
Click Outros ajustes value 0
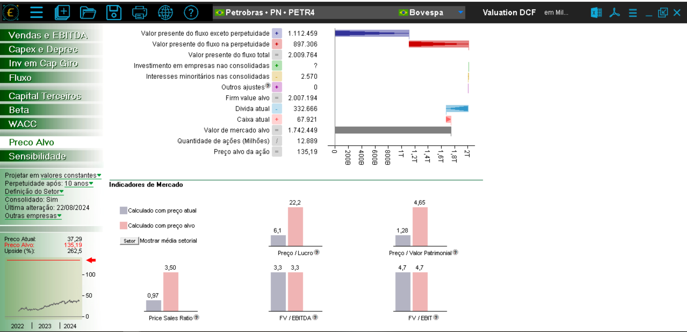(x=316, y=87)
